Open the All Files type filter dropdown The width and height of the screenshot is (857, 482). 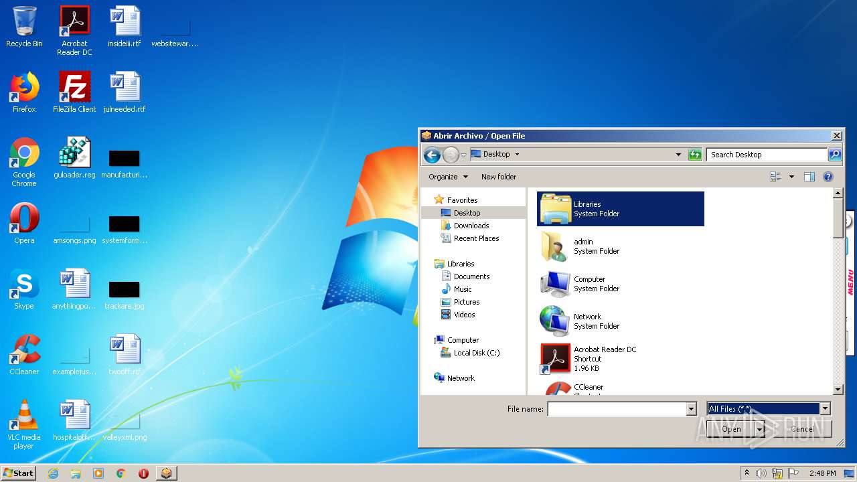tap(825, 408)
